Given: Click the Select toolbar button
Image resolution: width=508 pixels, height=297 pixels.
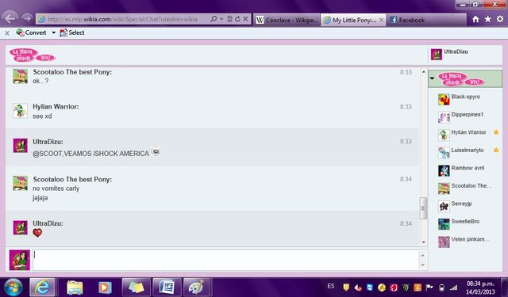Looking at the screenshot, I should (72, 32).
